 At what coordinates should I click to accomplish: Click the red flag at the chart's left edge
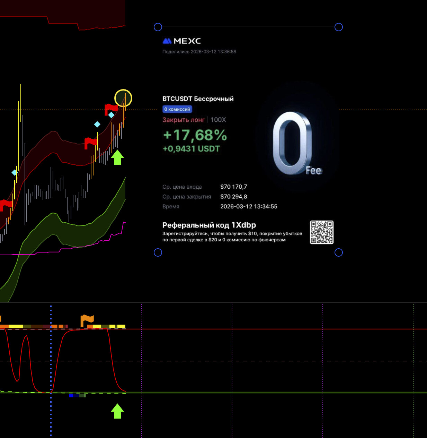tap(6, 205)
